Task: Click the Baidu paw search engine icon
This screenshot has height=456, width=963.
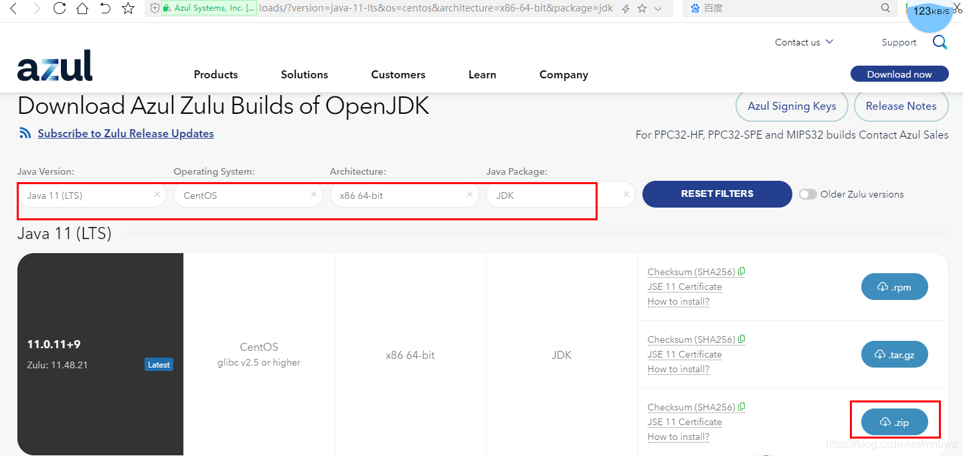Action: tap(695, 8)
